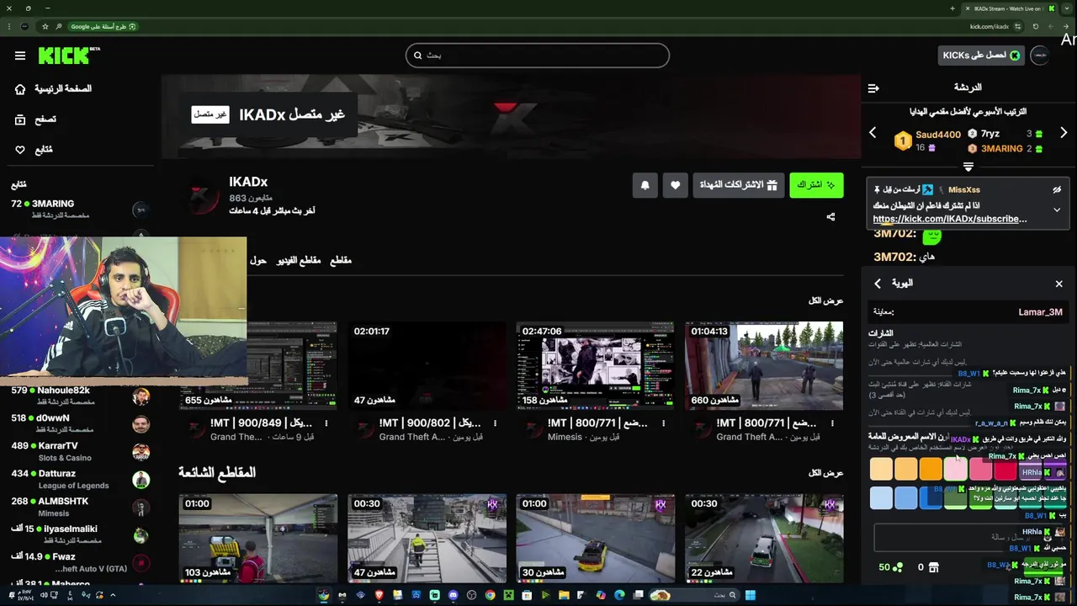Toggle follow with the heart button
1077x606 pixels.
675,185
